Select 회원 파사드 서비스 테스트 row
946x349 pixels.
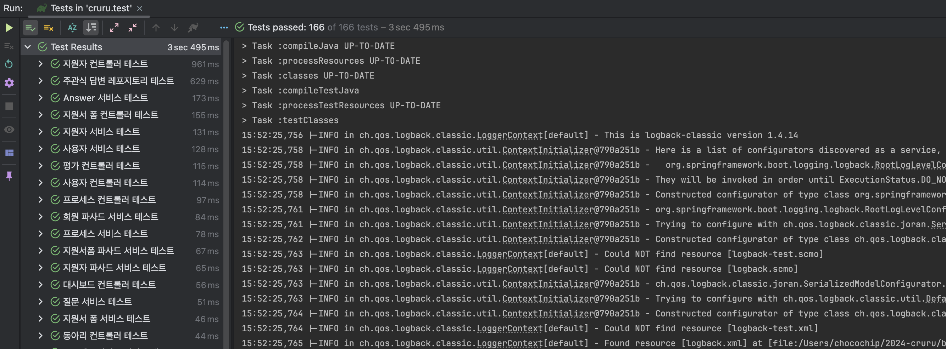pos(121,217)
